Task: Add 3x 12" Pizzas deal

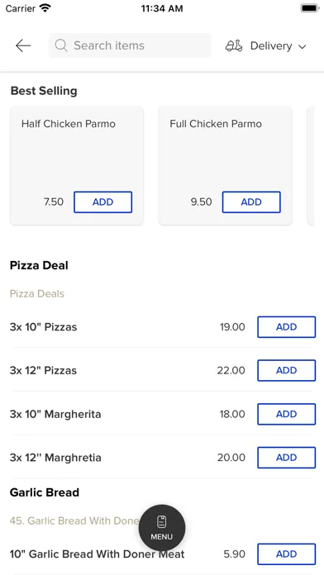Action: (286, 370)
